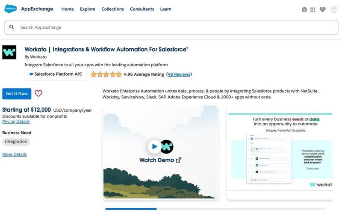Click the search magnifier icon
Screen dimensions: 342x216
point(12,27)
